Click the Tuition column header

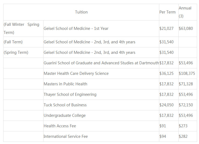81,12
